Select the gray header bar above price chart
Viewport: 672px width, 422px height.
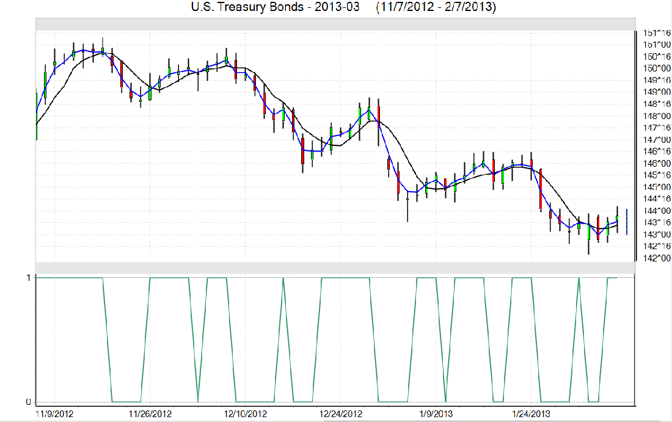point(334,24)
